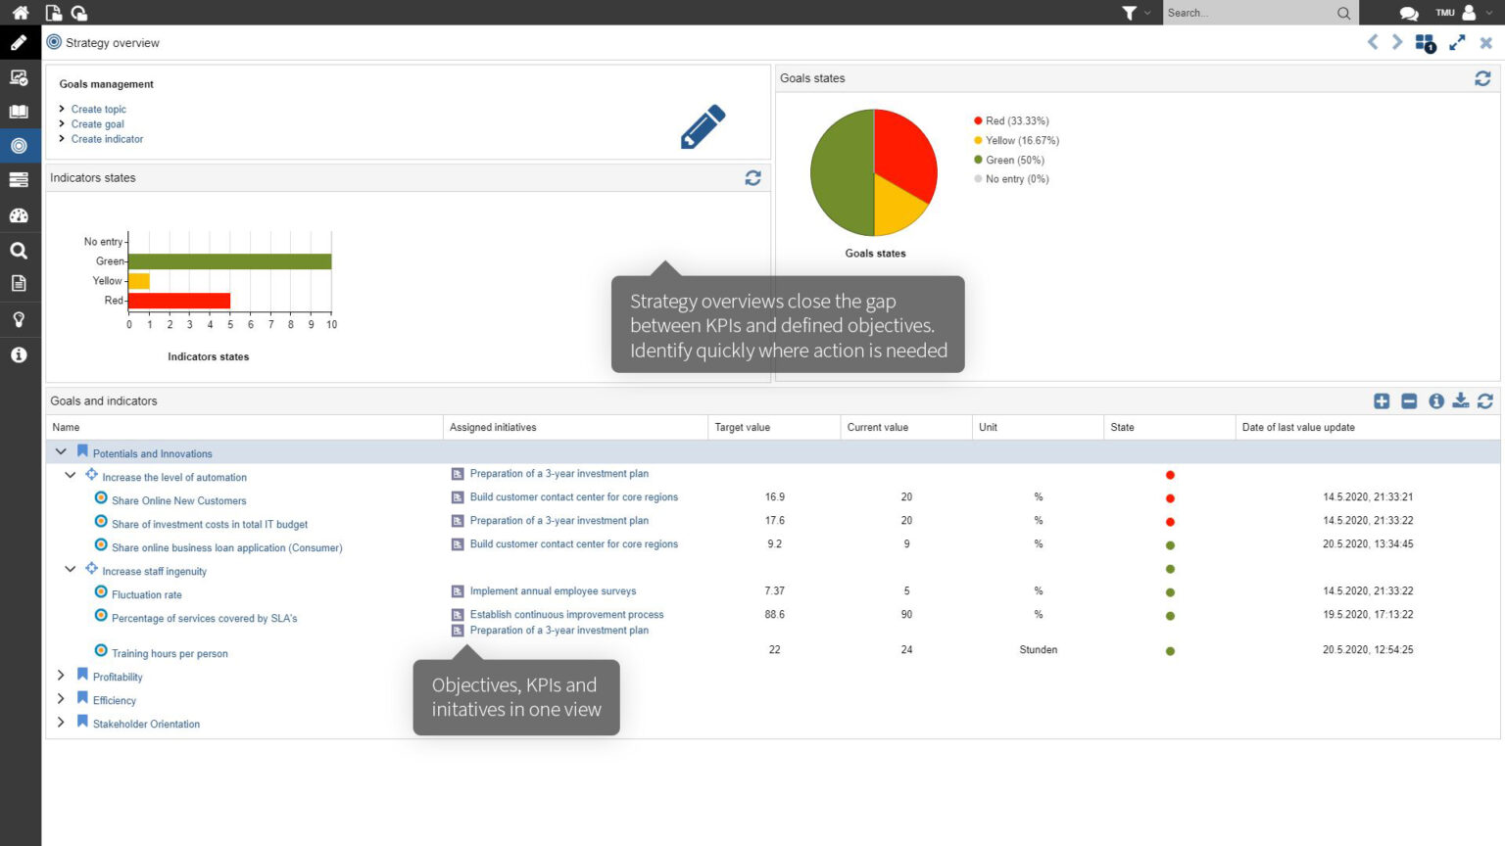Collapse the Potentials and Innovations topic
This screenshot has height=846, width=1505.
click(x=61, y=451)
